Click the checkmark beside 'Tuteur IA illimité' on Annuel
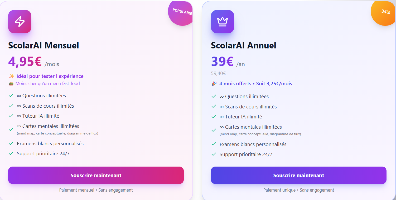This screenshot has width=396, height=200. 214,116
